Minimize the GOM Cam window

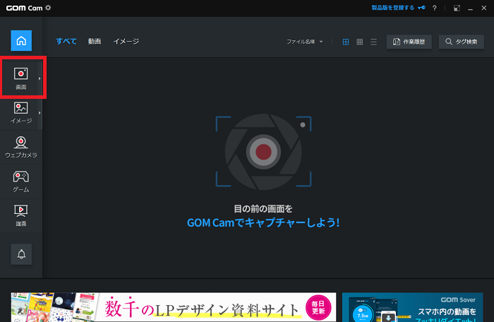point(471,8)
